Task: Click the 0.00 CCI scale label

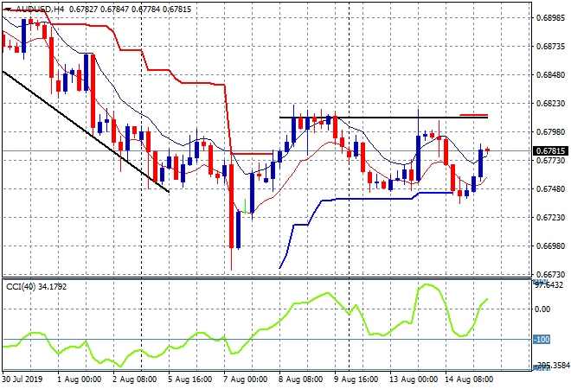Action: click(542, 309)
